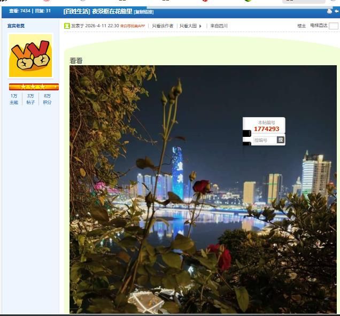The image size is (340, 316).
Task: Click the 搜编号 post number search field
Action: pyautogui.click(x=264, y=140)
